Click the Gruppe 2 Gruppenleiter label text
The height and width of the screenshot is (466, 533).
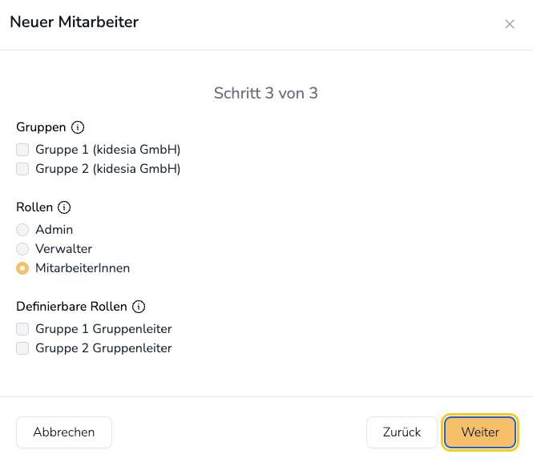103,348
